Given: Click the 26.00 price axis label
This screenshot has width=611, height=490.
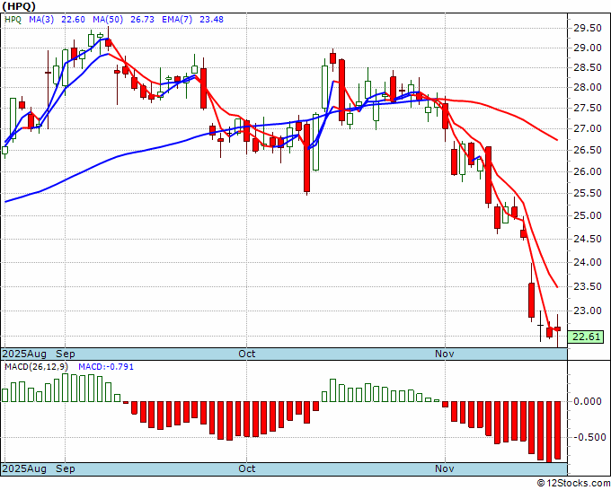Looking at the screenshot, I should click(x=588, y=171).
